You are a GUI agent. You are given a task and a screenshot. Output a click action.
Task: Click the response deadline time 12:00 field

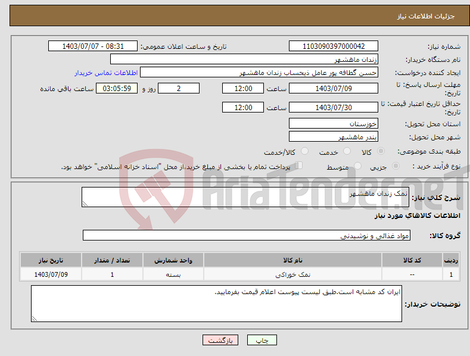pyautogui.click(x=243, y=88)
